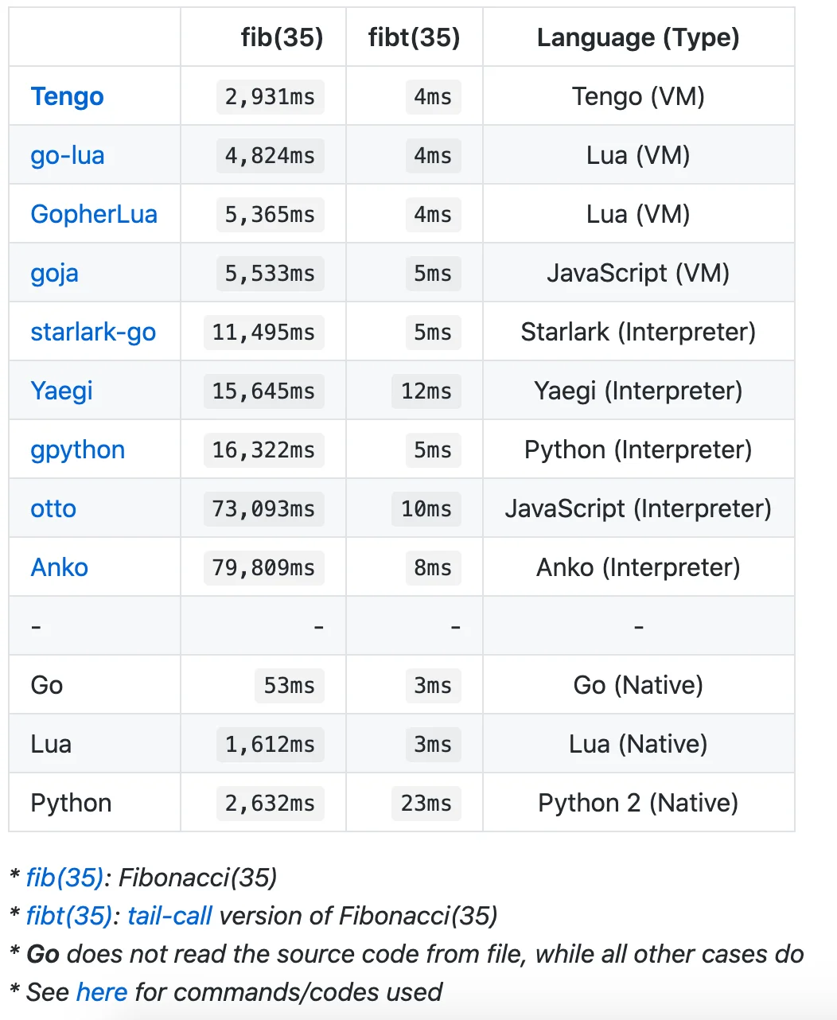Follow the gpython link

tap(78, 450)
